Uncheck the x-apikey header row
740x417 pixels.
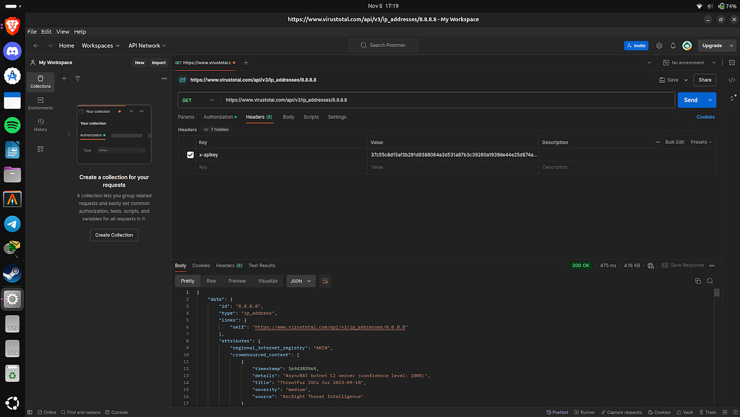(x=190, y=155)
